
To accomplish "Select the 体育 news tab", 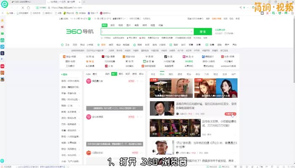I will click(x=198, y=74).
